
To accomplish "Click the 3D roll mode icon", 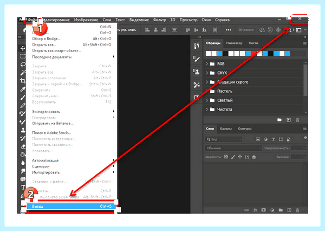I will [270, 30].
